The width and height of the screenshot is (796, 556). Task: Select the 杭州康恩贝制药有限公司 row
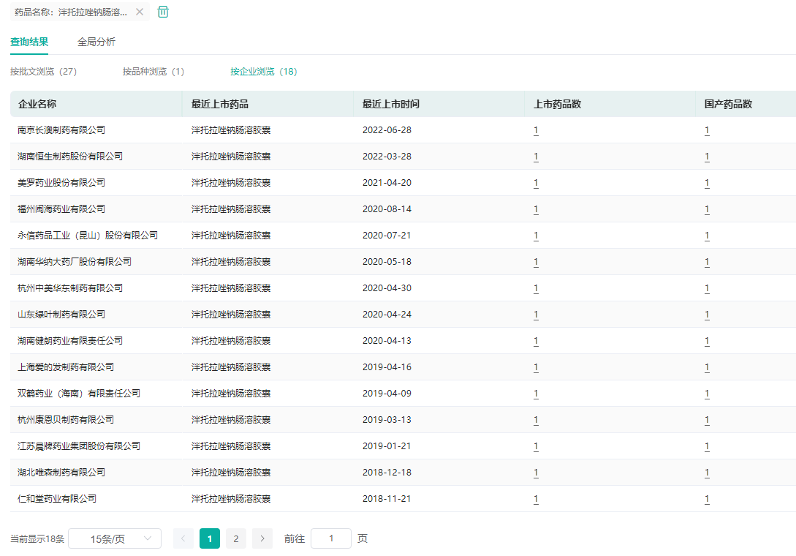coord(66,420)
